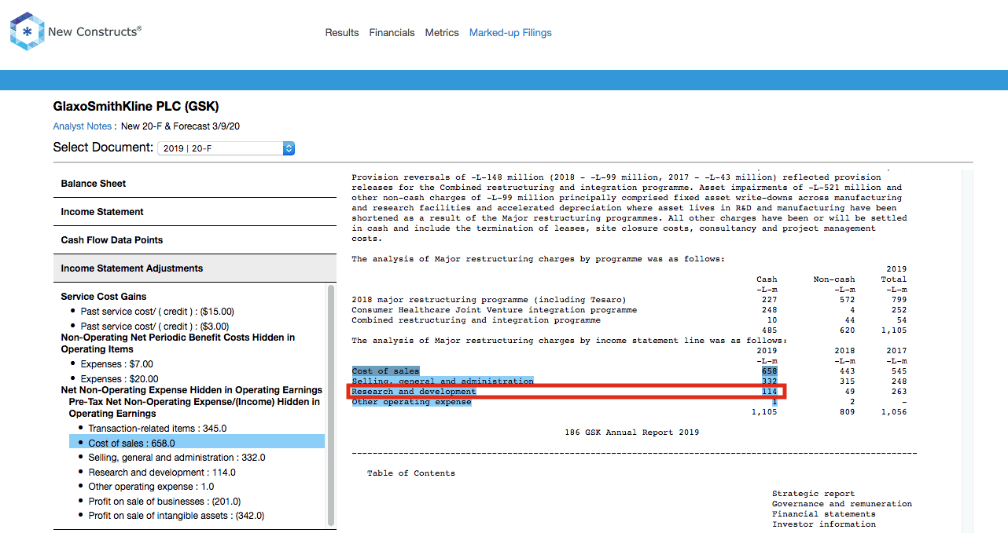
Task: Expand the Balance Sheet section
Action: (x=195, y=184)
